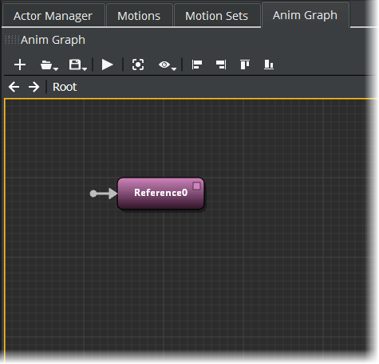Navigate back in graph hierarchy
379x364 pixels.
coord(14,87)
